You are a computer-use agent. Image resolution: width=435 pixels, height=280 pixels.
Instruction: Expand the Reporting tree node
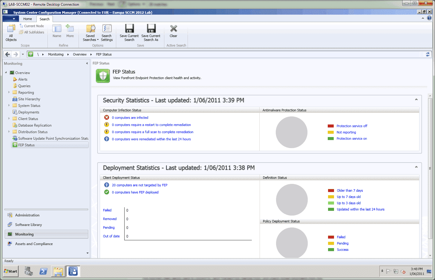coord(9,92)
